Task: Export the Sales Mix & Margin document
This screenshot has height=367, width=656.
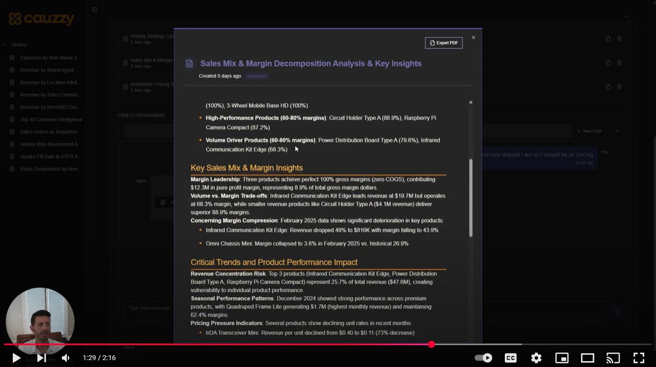Action: 608,63
